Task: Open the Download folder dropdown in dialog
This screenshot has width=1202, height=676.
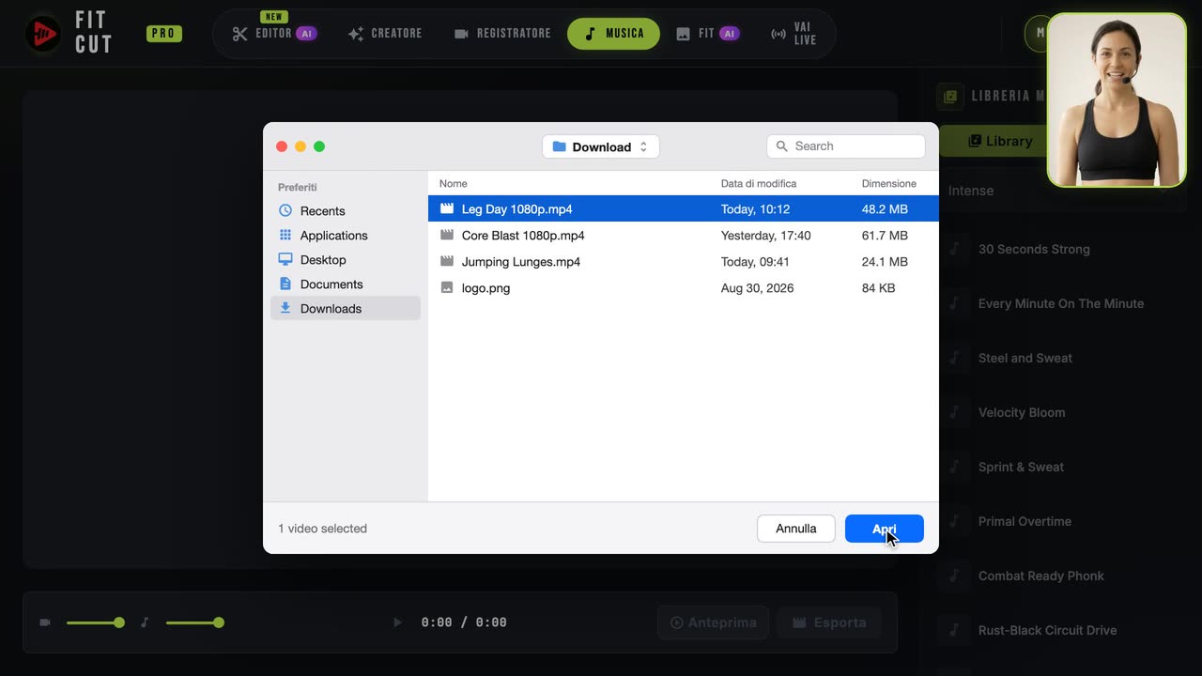Action: pos(601,146)
